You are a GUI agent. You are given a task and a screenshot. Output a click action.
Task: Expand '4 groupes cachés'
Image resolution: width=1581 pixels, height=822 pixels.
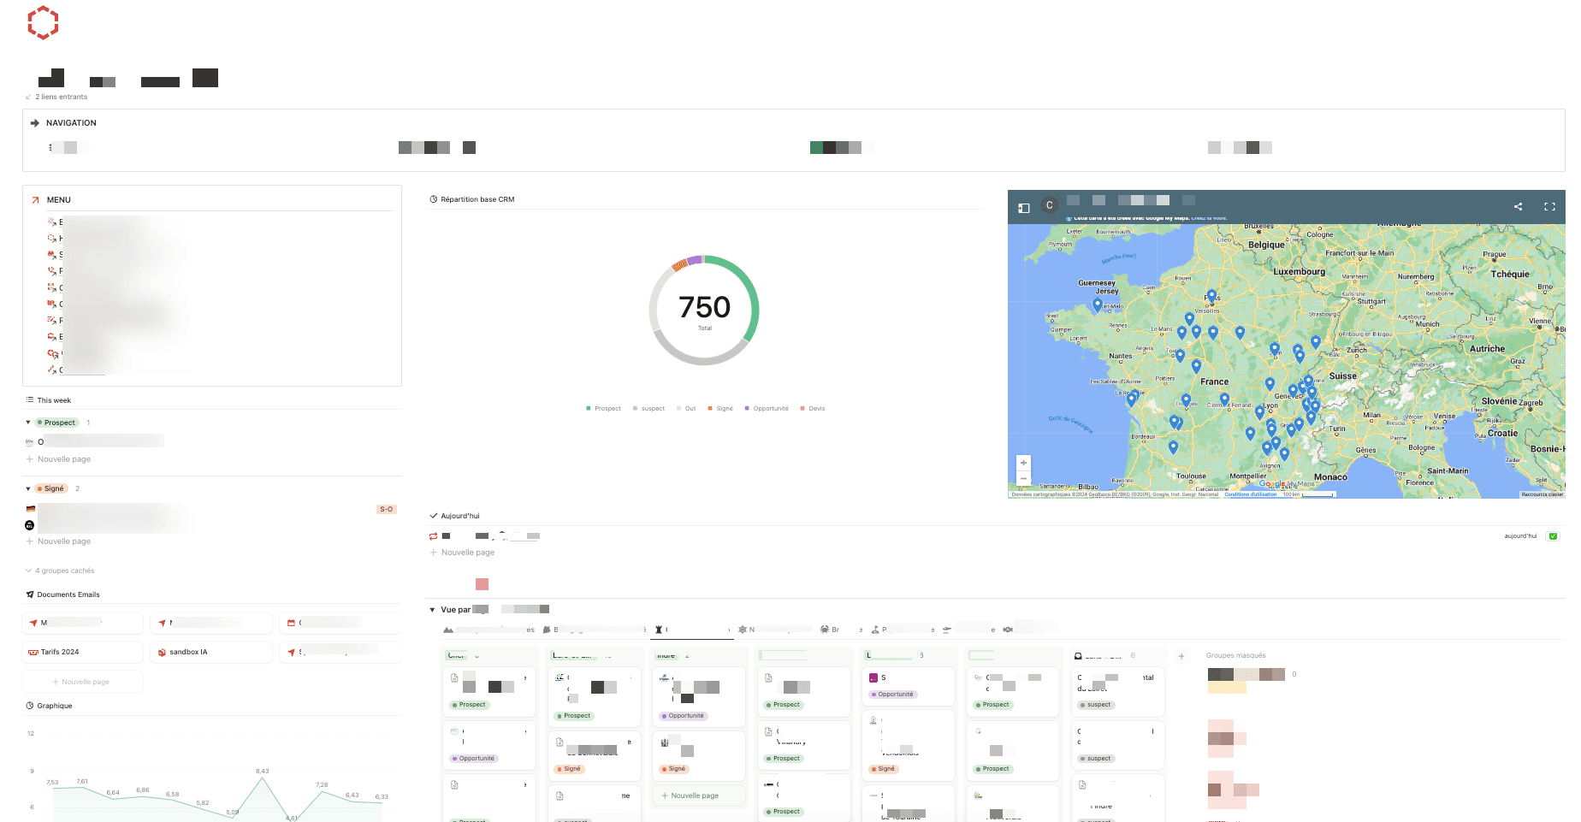click(x=60, y=571)
